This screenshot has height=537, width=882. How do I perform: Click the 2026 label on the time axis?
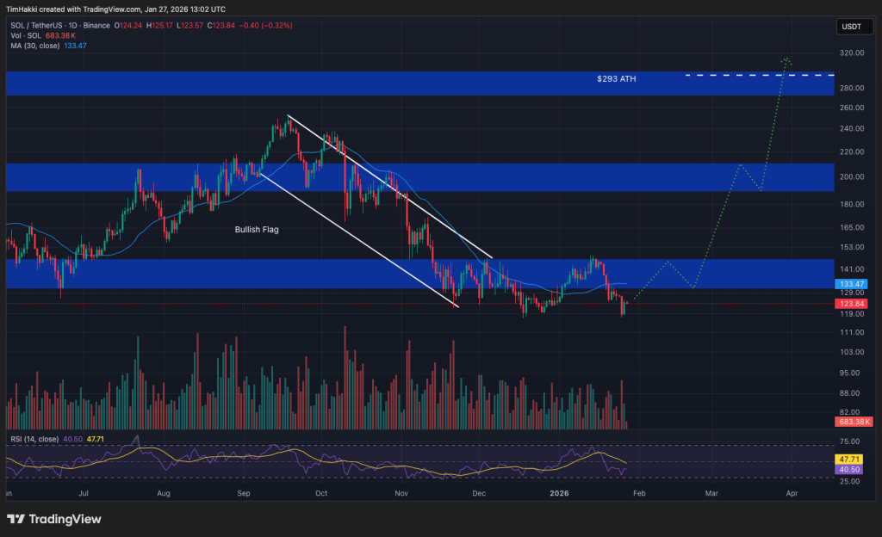point(558,494)
